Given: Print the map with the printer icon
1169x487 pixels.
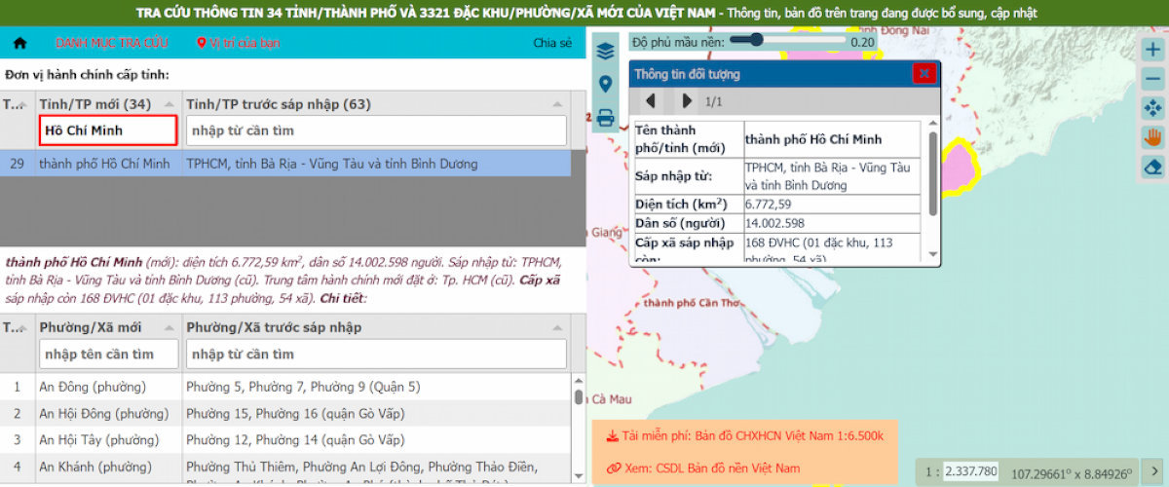Looking at the screenshot, I should pyautogui.click(x=606, y=118).
